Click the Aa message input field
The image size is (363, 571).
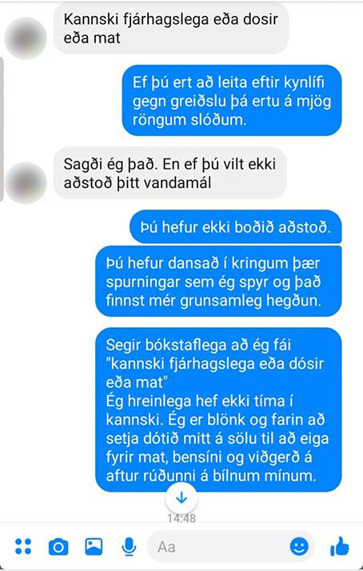coord(230,546)
